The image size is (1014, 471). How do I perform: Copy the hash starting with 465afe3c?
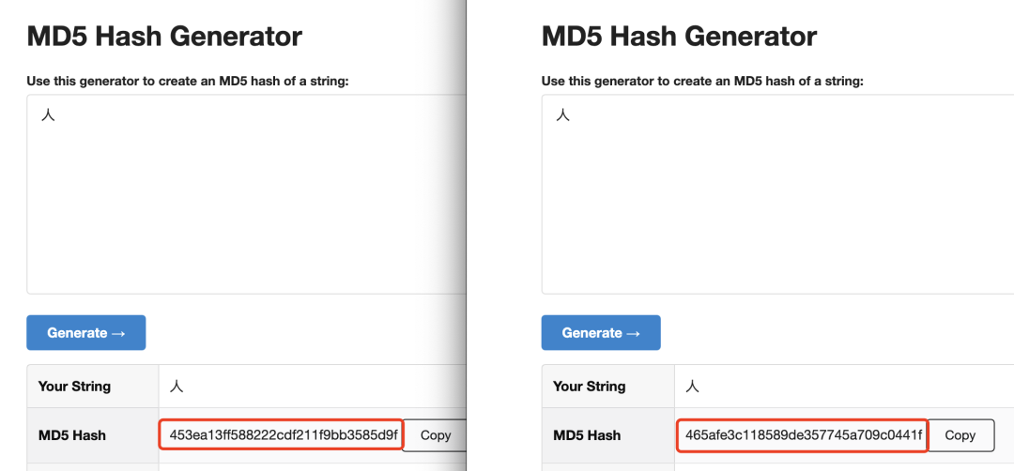tap(960, 435)
